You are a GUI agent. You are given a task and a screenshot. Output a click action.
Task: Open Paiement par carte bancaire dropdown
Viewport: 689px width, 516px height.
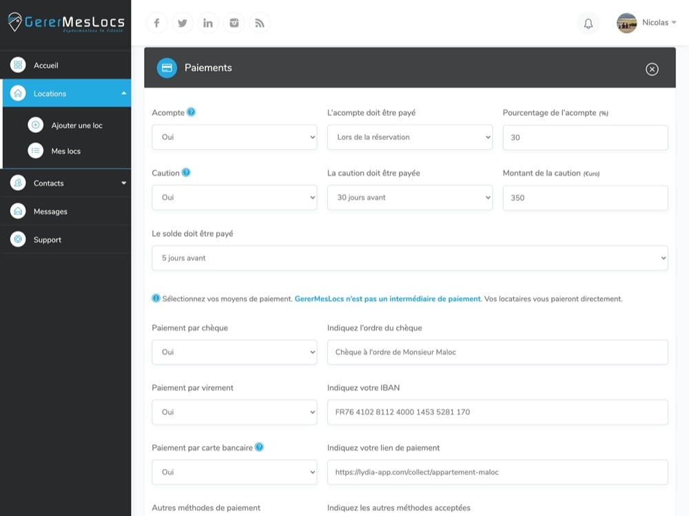pos(234,472)
